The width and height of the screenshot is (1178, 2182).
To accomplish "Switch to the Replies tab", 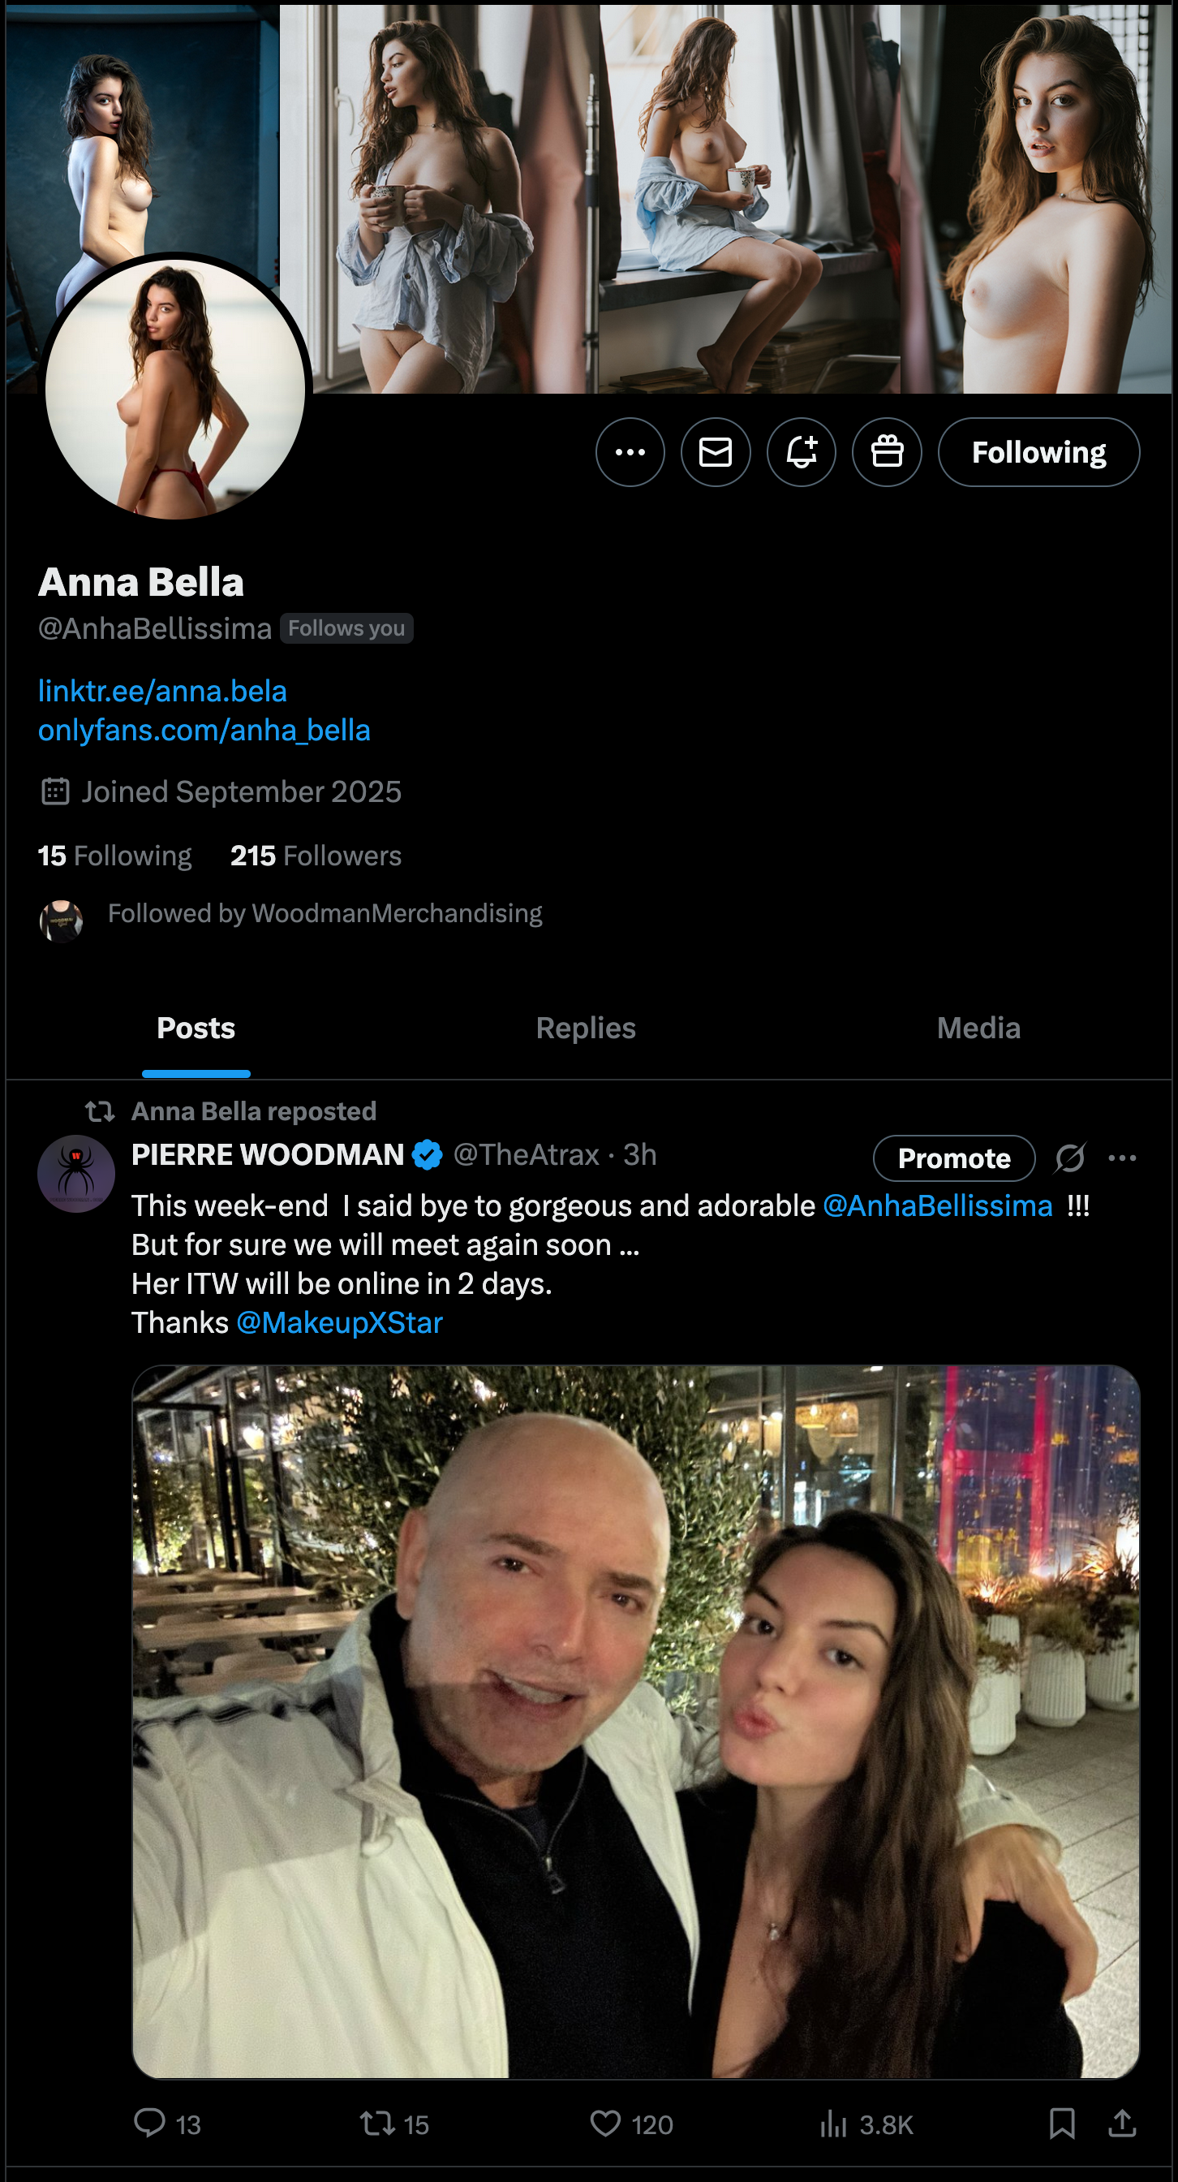I will pos(586,1028).
